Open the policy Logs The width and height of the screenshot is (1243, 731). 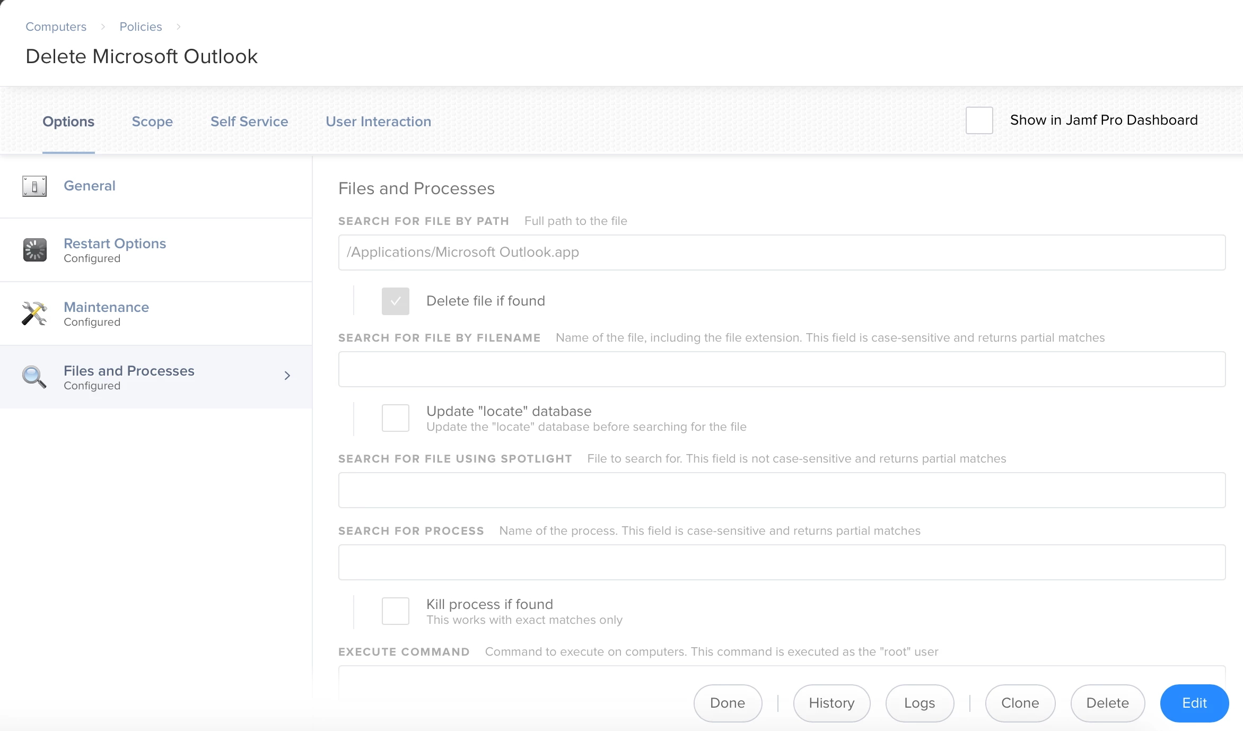920,703
